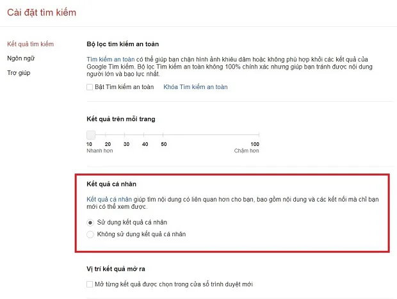Click the Khóa Tìm kiếm an toàn link
Screen dimensions: 397x299
tap(195, 87)
